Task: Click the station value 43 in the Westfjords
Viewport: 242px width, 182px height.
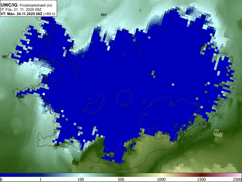Action: coord(46,34)
